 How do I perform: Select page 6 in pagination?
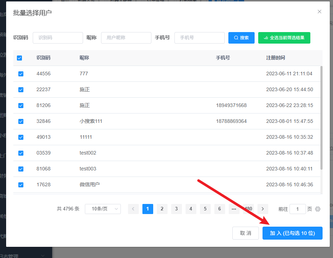click(220, 209)
